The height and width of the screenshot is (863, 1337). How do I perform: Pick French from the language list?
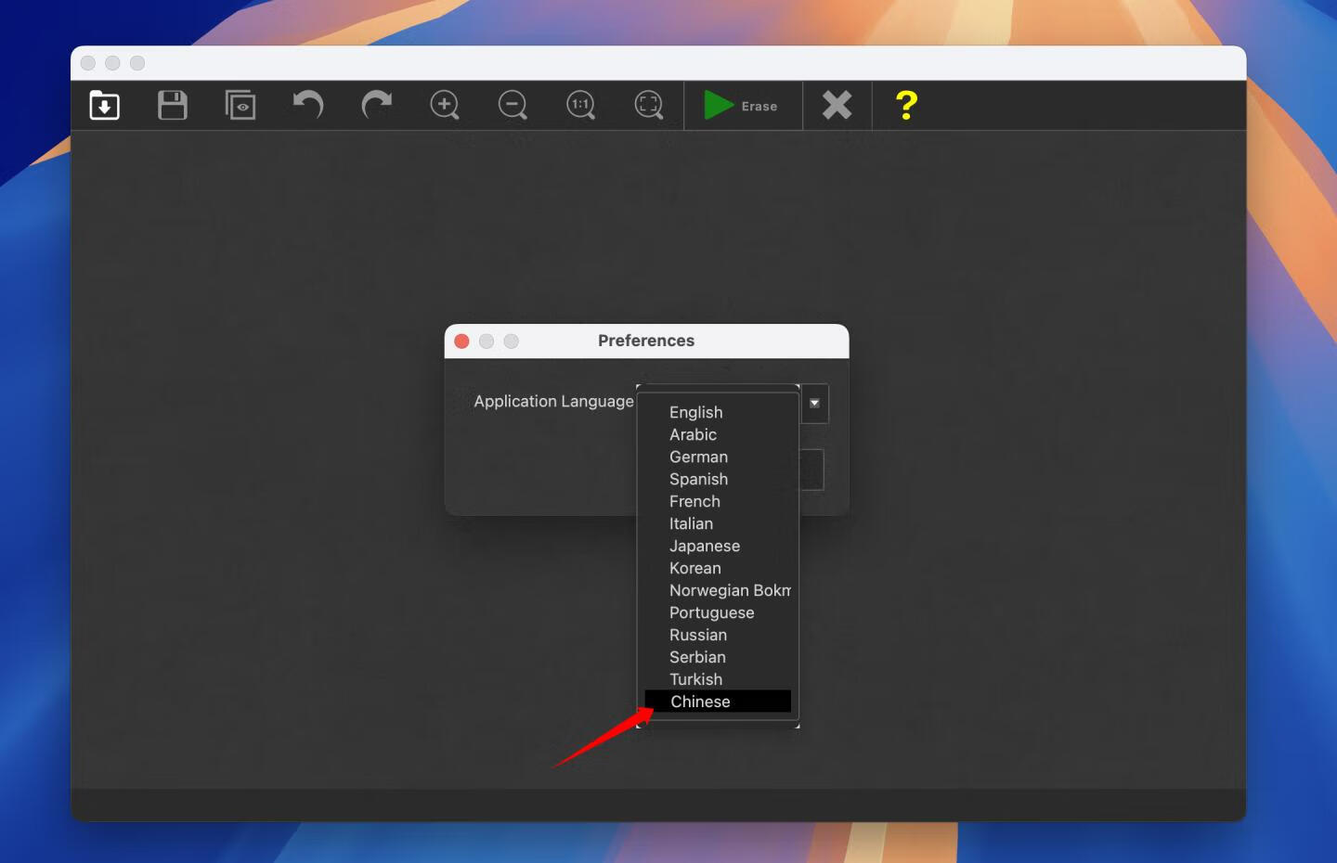(718, 501)
